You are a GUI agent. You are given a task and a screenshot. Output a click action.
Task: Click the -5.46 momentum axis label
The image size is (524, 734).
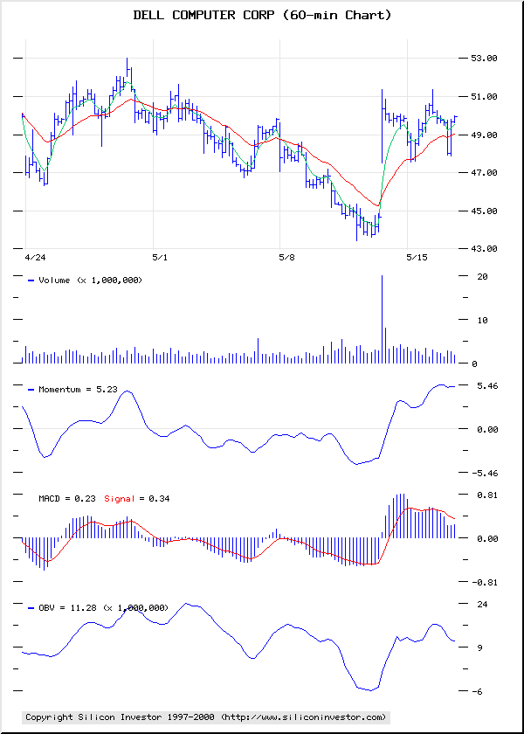[484, 474]
